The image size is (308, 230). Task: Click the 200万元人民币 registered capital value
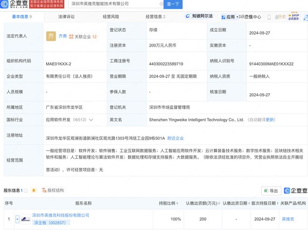(x=162, y=45)
